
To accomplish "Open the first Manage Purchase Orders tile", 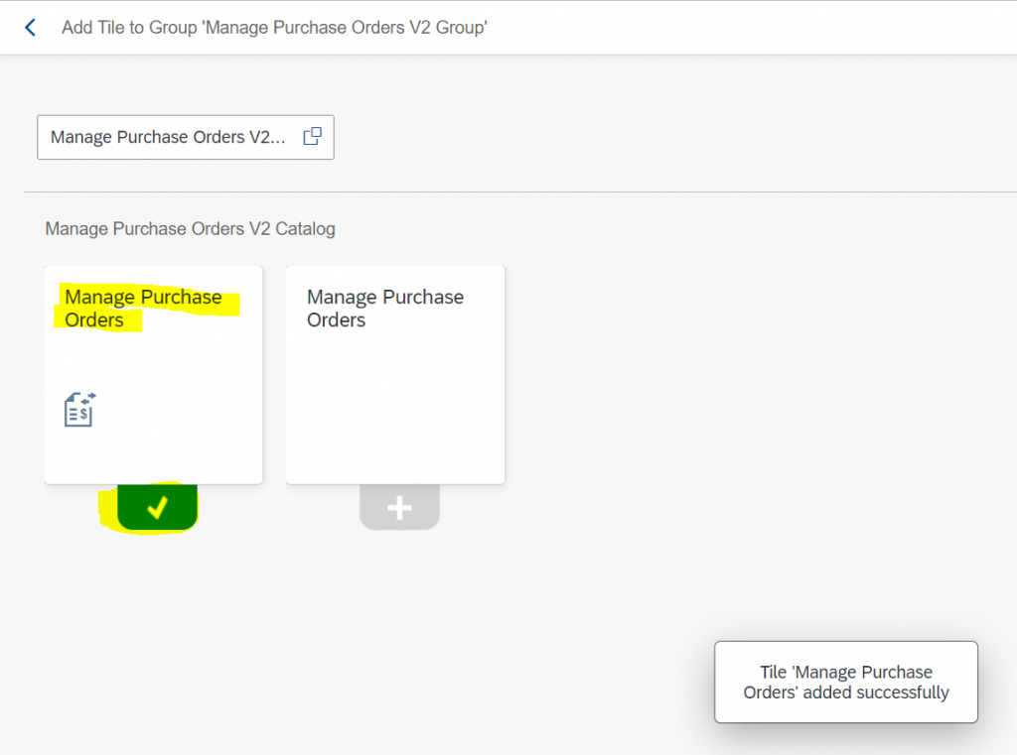I will 154,375.
